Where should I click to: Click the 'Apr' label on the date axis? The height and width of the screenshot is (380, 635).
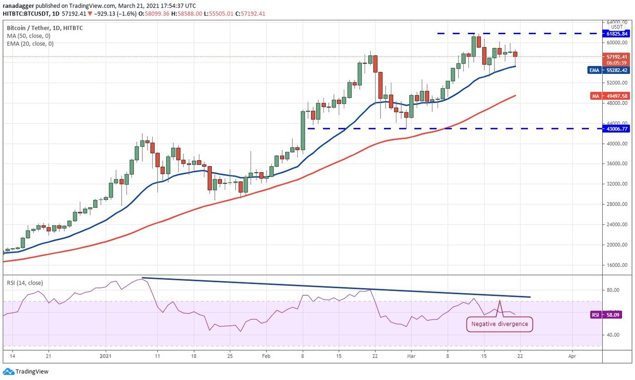pyautogui.click(x=571, y=356)
